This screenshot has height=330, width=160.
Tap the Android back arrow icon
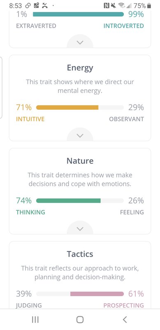point(125,320)
